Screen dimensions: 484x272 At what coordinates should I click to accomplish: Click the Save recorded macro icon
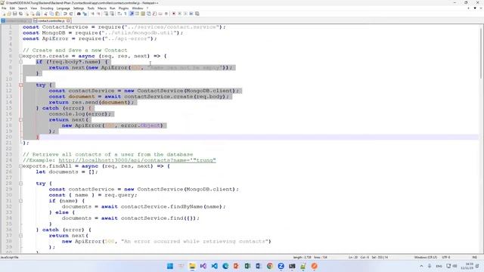pos(197,14)
